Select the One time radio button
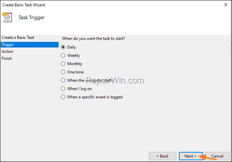The image size is (232, 162). click(x=63, y=72)
